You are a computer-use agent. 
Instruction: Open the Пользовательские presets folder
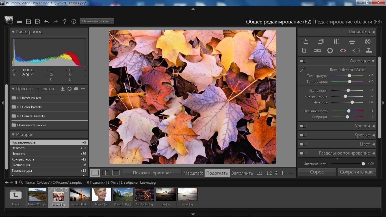49,125
